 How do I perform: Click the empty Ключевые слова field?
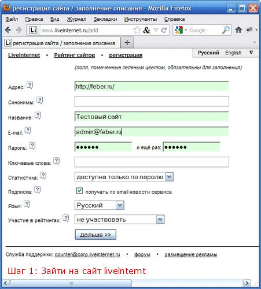pos(152,162)
